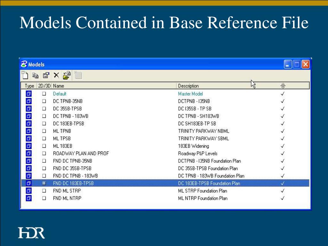Click the Models window title bar logo icon

[24, 64]
